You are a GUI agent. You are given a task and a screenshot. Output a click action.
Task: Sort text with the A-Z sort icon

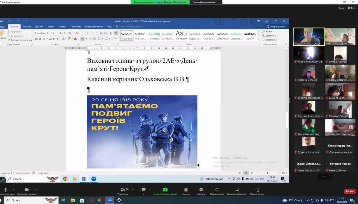coord(111,33)
